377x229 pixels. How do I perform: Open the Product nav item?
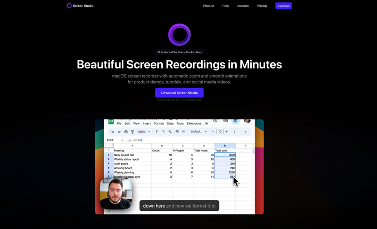pyautogui.click(x=208, y=6)
